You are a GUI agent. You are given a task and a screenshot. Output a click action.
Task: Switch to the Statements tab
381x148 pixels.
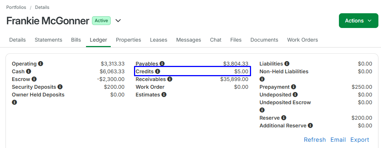coord(48,40)
